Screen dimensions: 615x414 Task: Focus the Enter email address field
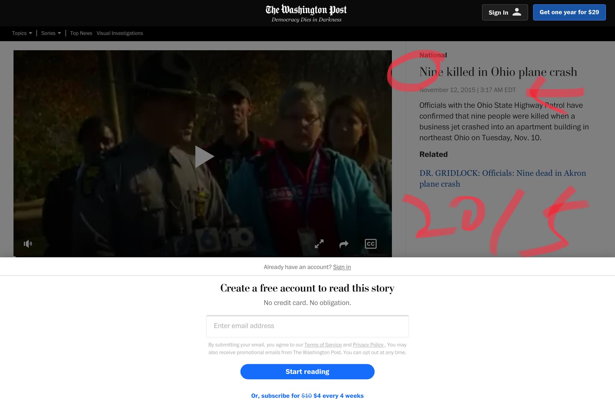(307, 326)
